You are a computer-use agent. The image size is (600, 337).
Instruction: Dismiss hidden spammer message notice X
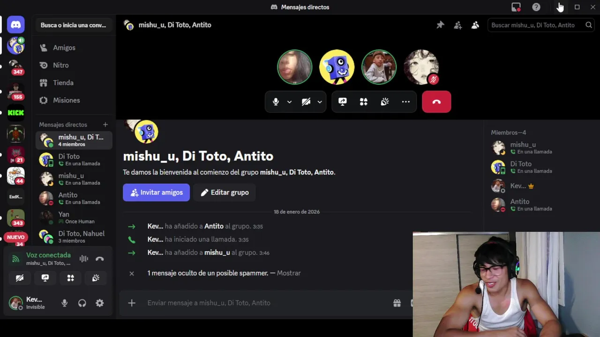tap(132, 273)
